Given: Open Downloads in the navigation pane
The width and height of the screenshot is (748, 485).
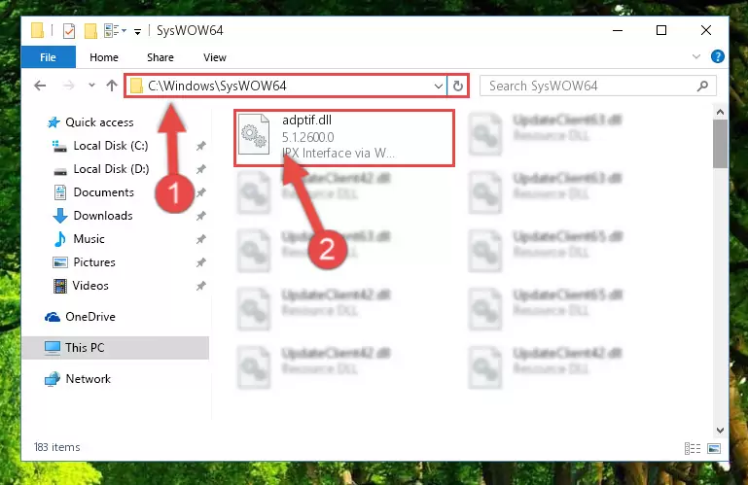Looking at the screenshot, I should pyautogui.click(x=93, y=216).
